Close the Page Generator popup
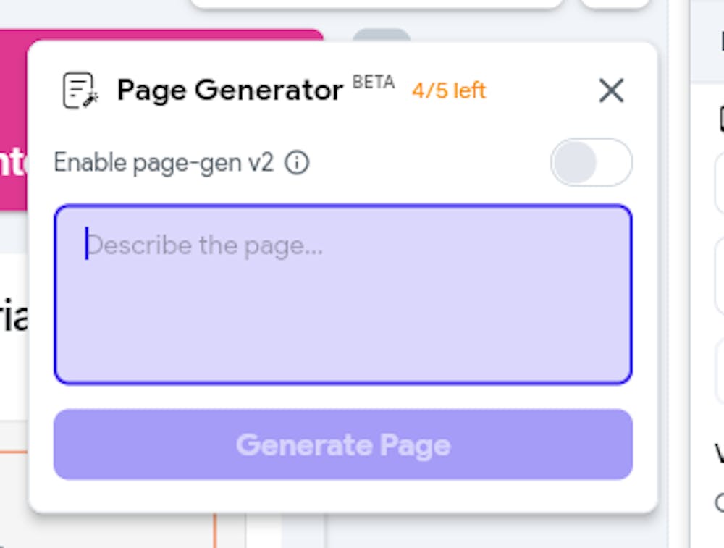The width and height of the screenshot is (724, 548). pyautogui.click(x=611, y=90)
